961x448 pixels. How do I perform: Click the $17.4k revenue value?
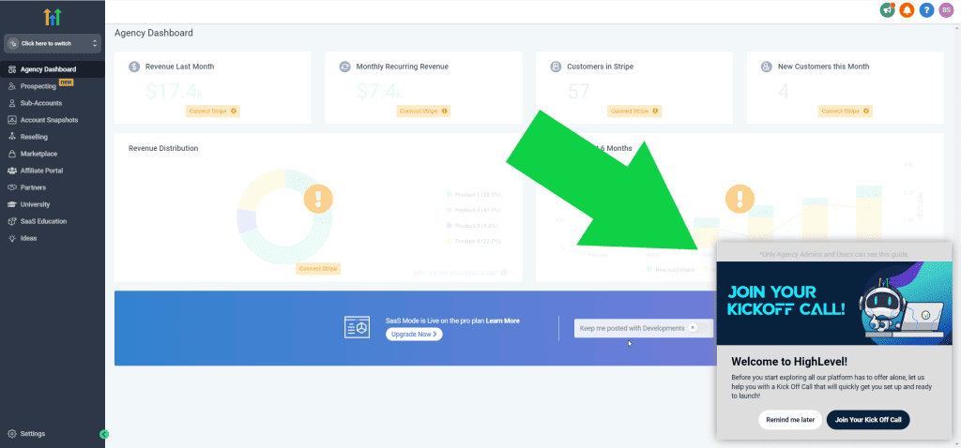[174, 91]
